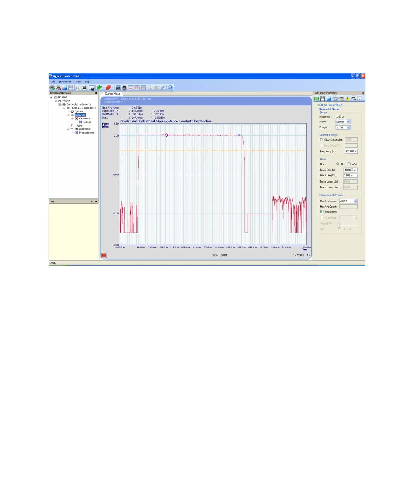Click the red stop stack toolbar icon

[x=108, y=88]
